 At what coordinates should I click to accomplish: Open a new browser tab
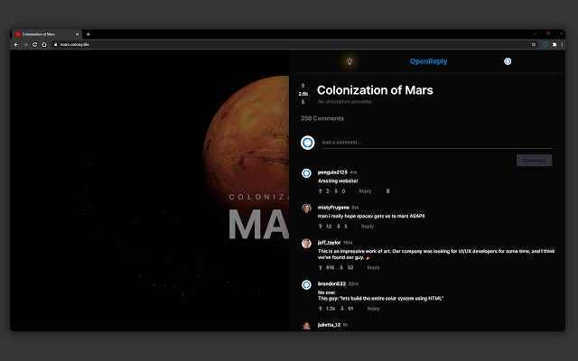click(88, 33)
